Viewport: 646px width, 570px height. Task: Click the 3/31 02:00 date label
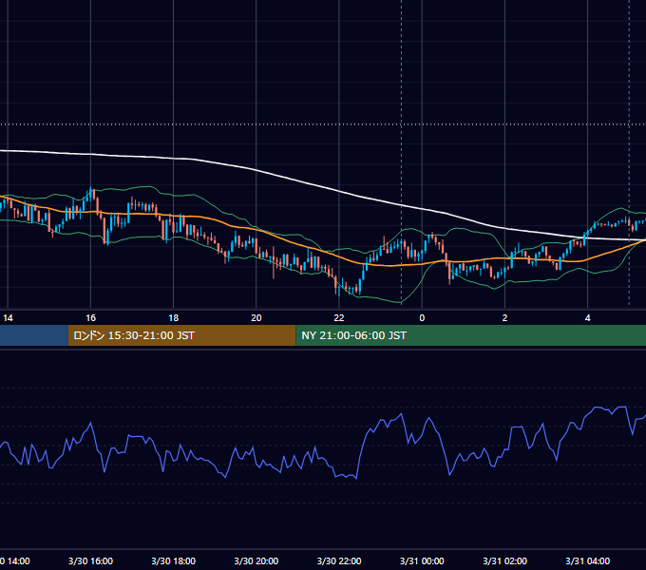pyautogui.click(x=504, y=560)
